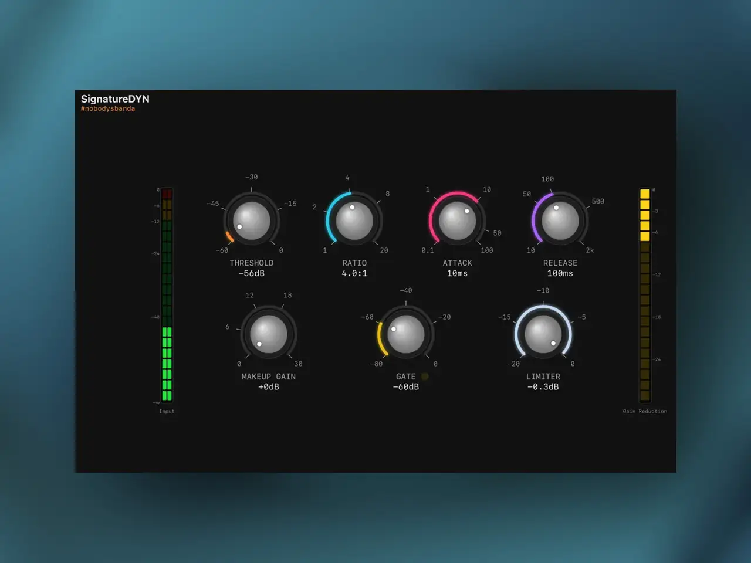
Task: Click the RATIO label
Action: pyautogui.click(x=354, y=263)
